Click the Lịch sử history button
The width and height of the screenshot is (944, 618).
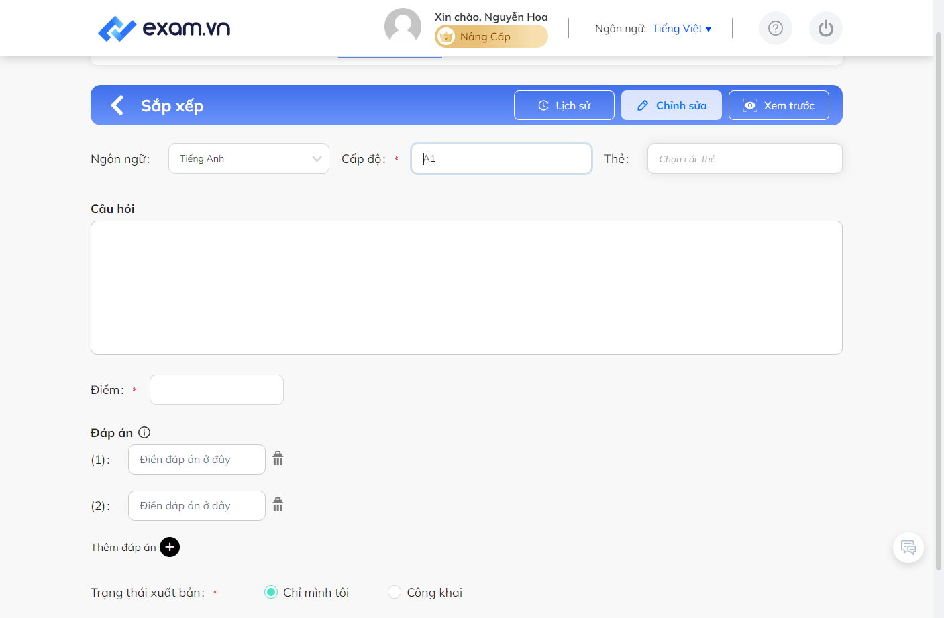(564, 105)
